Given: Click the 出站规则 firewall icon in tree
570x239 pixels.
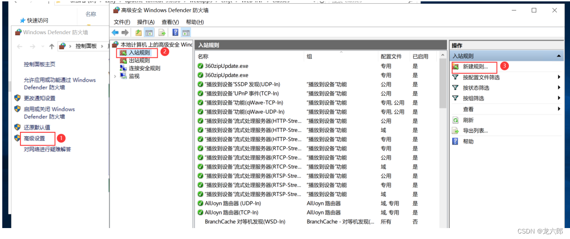Looking at the screenshot, I should [123, 60].
